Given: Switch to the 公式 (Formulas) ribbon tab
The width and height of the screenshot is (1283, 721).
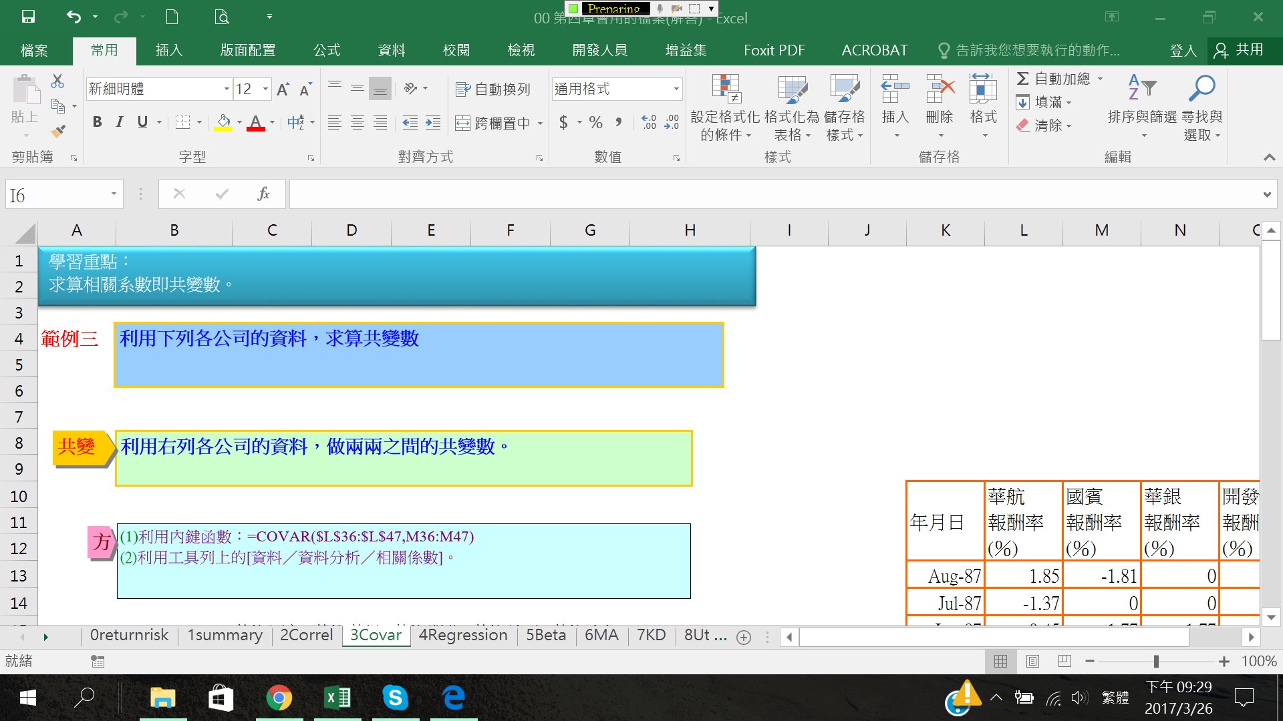Looking at the screenshot, I should tap(327, 51).
